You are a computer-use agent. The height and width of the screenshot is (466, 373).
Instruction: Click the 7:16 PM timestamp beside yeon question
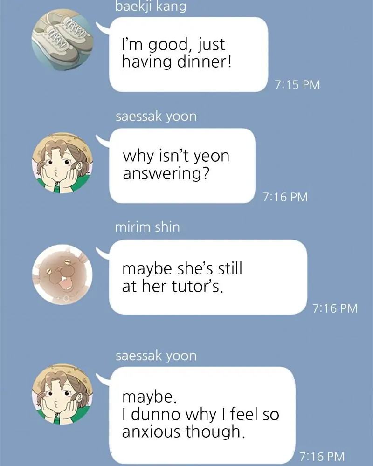(x=285, y=197)
